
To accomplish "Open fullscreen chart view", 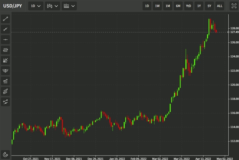I will (234, 6).
